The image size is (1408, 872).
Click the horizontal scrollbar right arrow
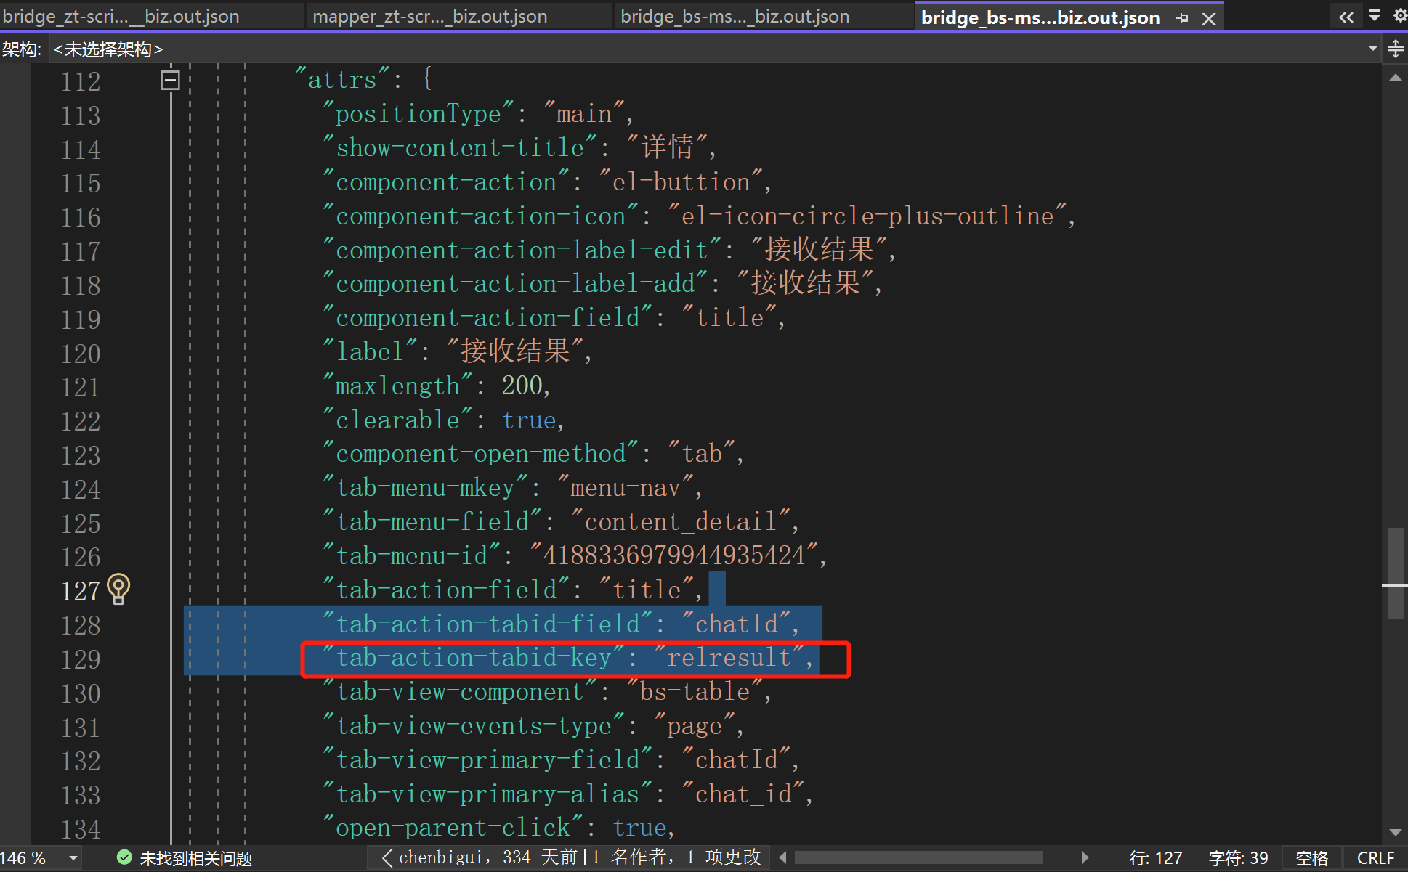[x=1085, y=857]
